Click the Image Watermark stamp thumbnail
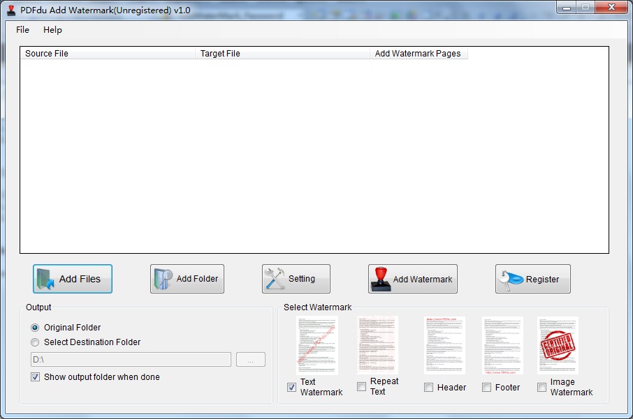The image size is (633, 419). point(558,345)
